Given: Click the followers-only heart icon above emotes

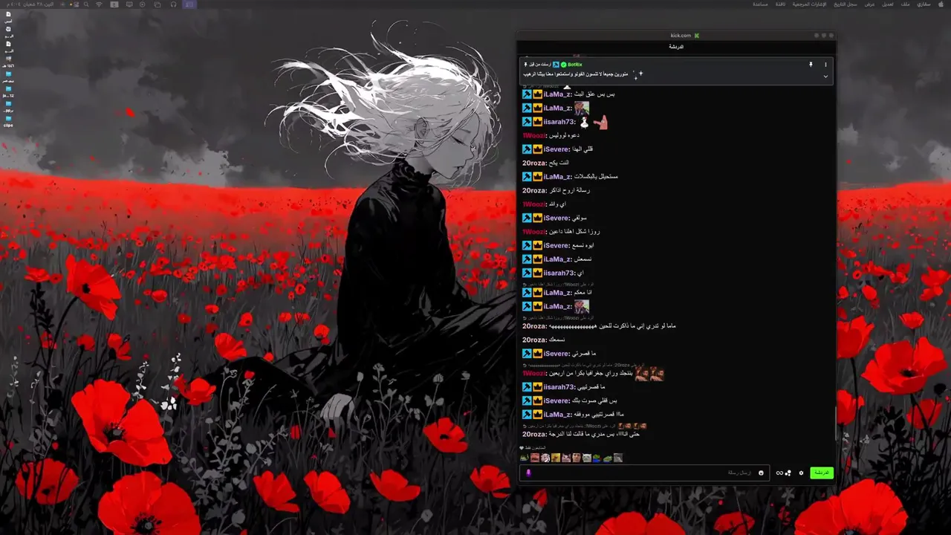Looking at the screenshot, I should [x=522, y=448].
